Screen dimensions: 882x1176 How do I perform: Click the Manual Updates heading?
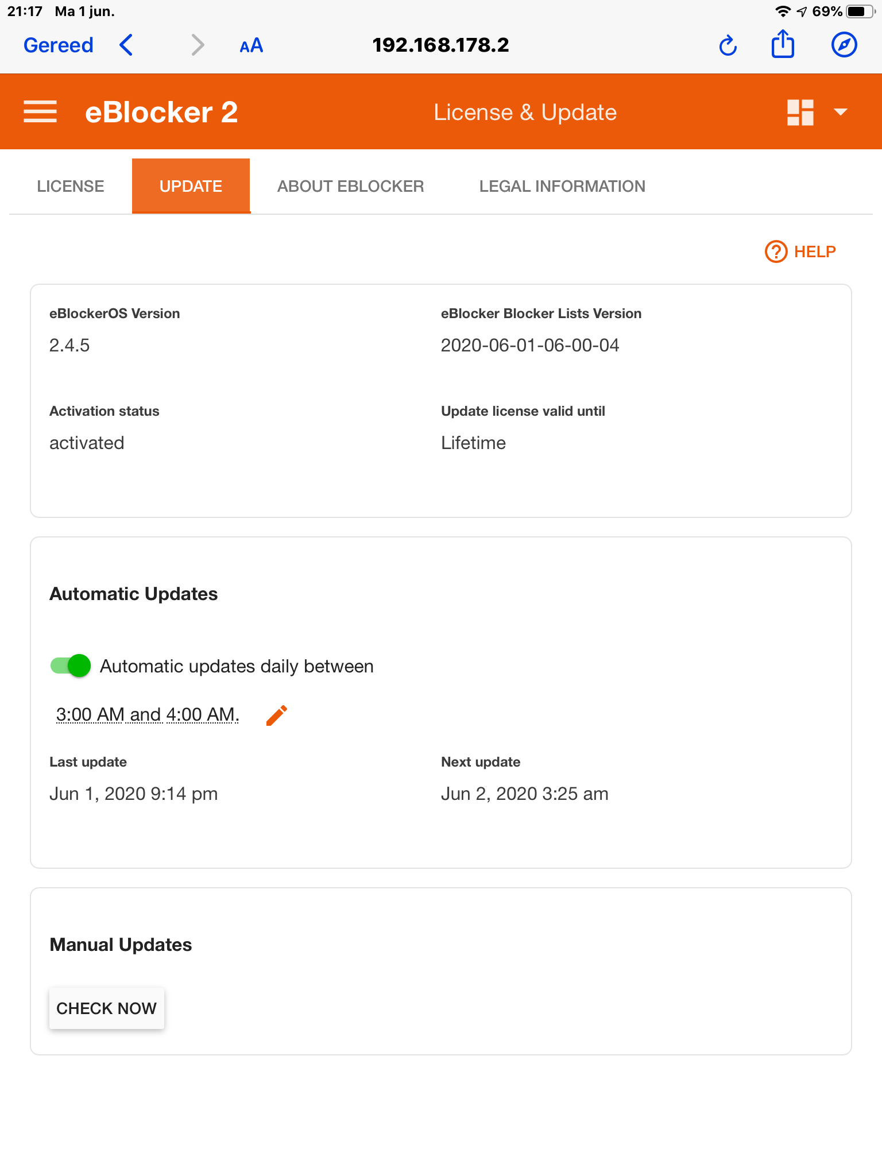point(121,945)
